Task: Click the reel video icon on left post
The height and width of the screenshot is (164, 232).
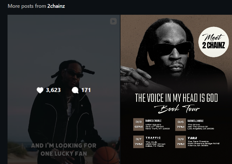Action: click(x=113, y=21)
